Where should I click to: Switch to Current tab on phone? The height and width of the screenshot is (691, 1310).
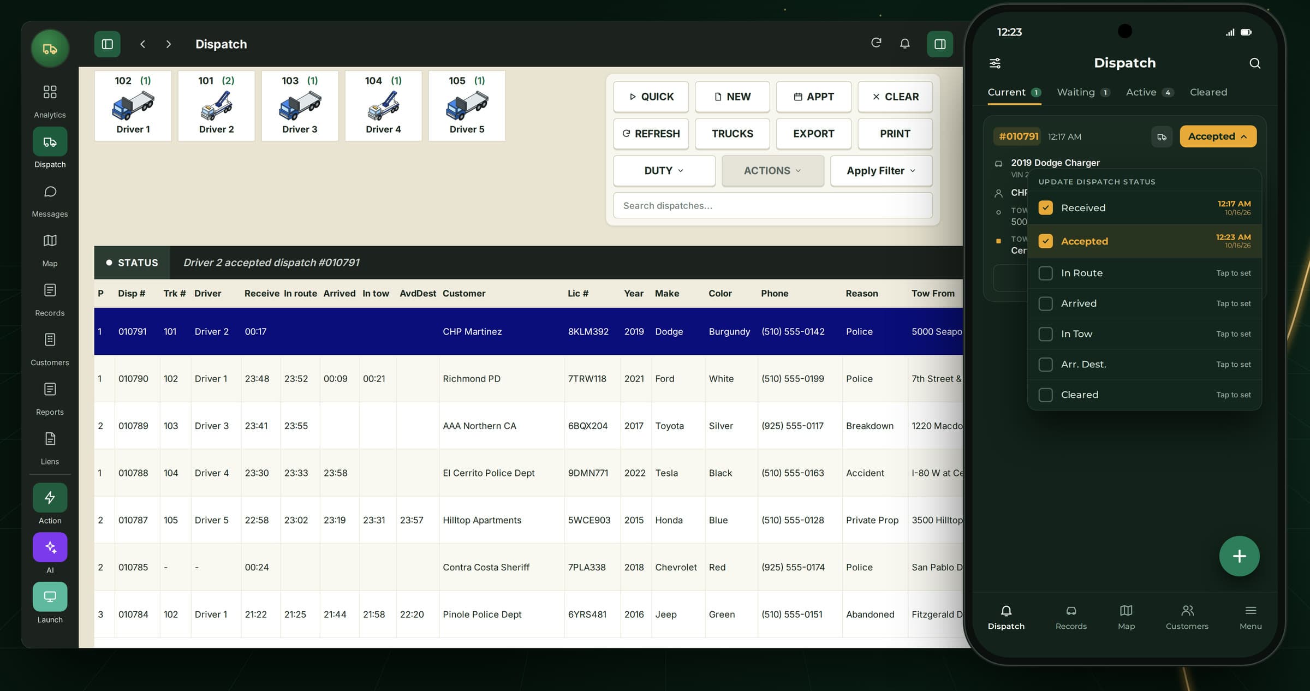pos(1014,92)
